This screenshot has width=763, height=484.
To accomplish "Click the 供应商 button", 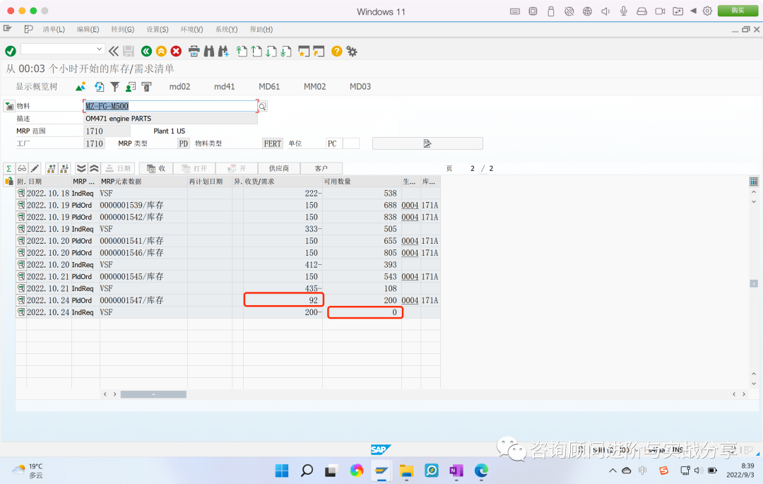I will pos(279,168).
